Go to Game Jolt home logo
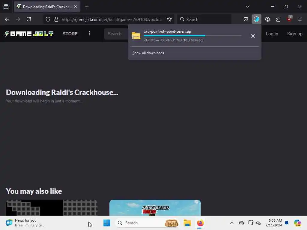Viewport: 307px width, 230px height. click(29, 34)
